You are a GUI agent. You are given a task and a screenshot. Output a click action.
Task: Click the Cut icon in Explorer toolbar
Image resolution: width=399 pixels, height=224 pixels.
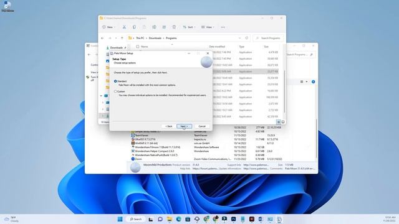124,27
